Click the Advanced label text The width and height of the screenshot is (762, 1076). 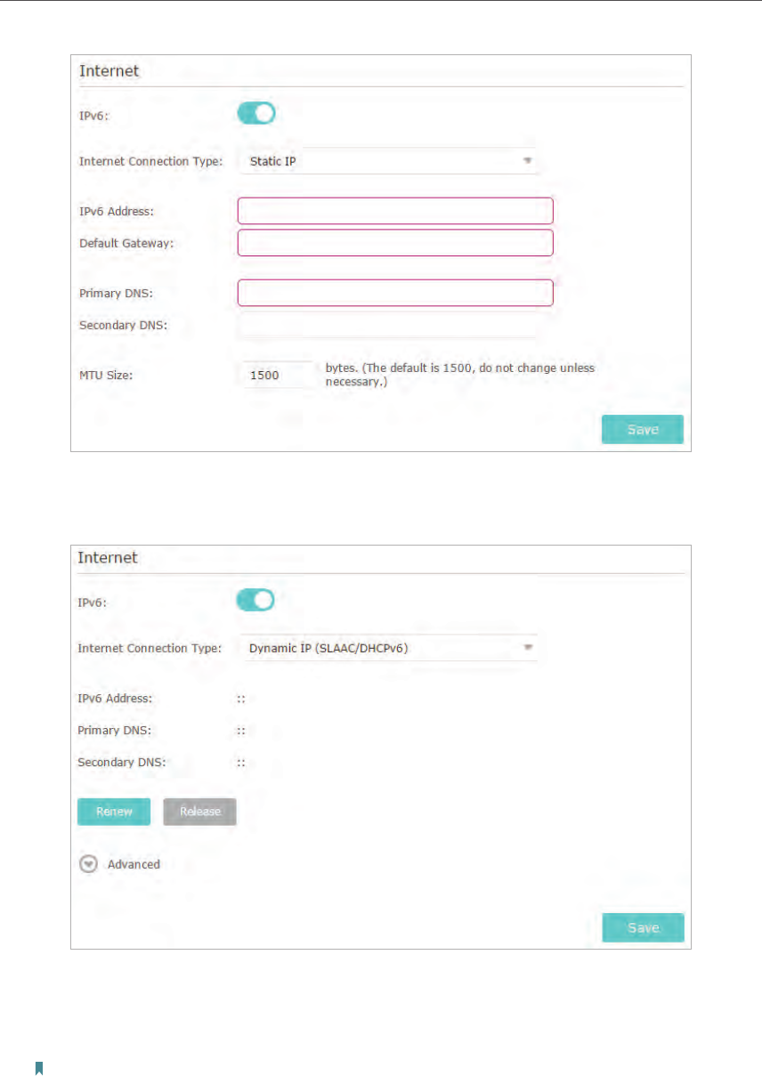click(x=134, y=864)
